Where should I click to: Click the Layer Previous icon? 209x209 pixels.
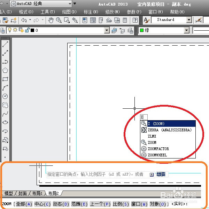click(x=122, y=30)
